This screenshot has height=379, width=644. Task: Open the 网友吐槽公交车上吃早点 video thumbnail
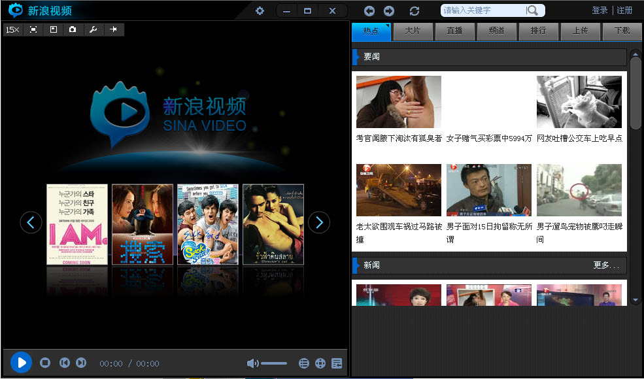[x=579, y=102]
